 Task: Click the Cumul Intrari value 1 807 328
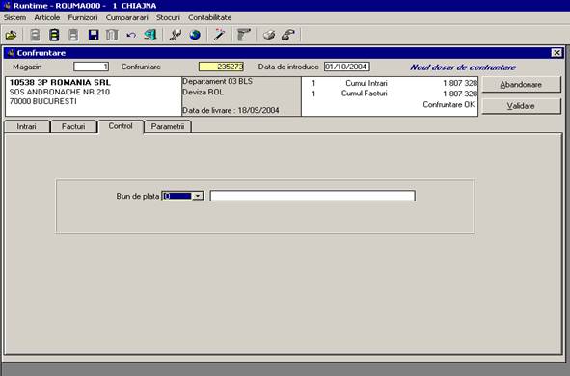[x=459, y=83]
